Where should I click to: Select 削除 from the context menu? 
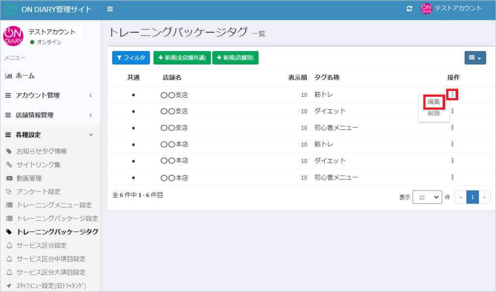pos(434,114)
